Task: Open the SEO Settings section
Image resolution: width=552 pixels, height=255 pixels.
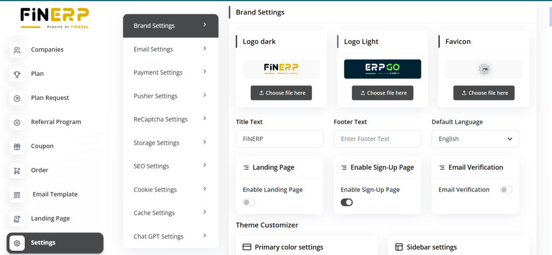Action: tap(170, 166)
